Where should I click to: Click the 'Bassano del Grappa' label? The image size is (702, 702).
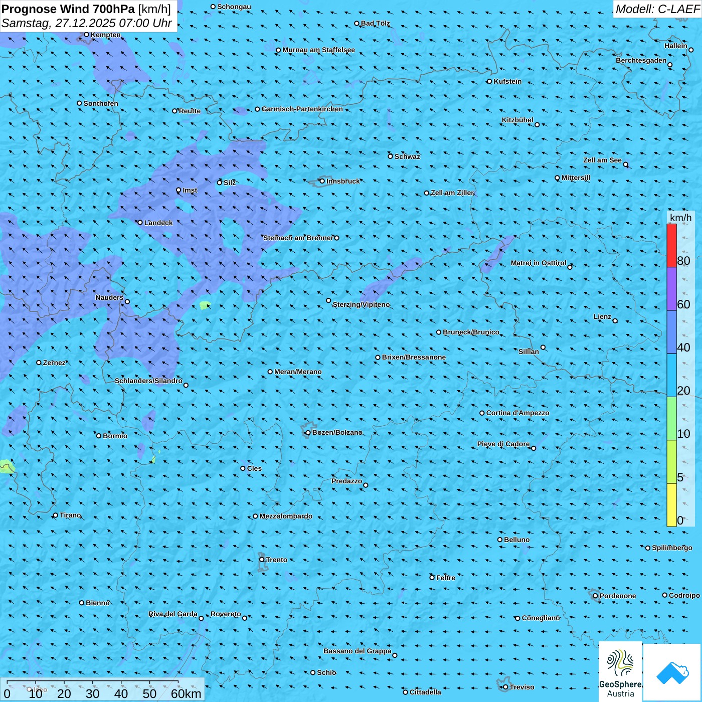358,651
